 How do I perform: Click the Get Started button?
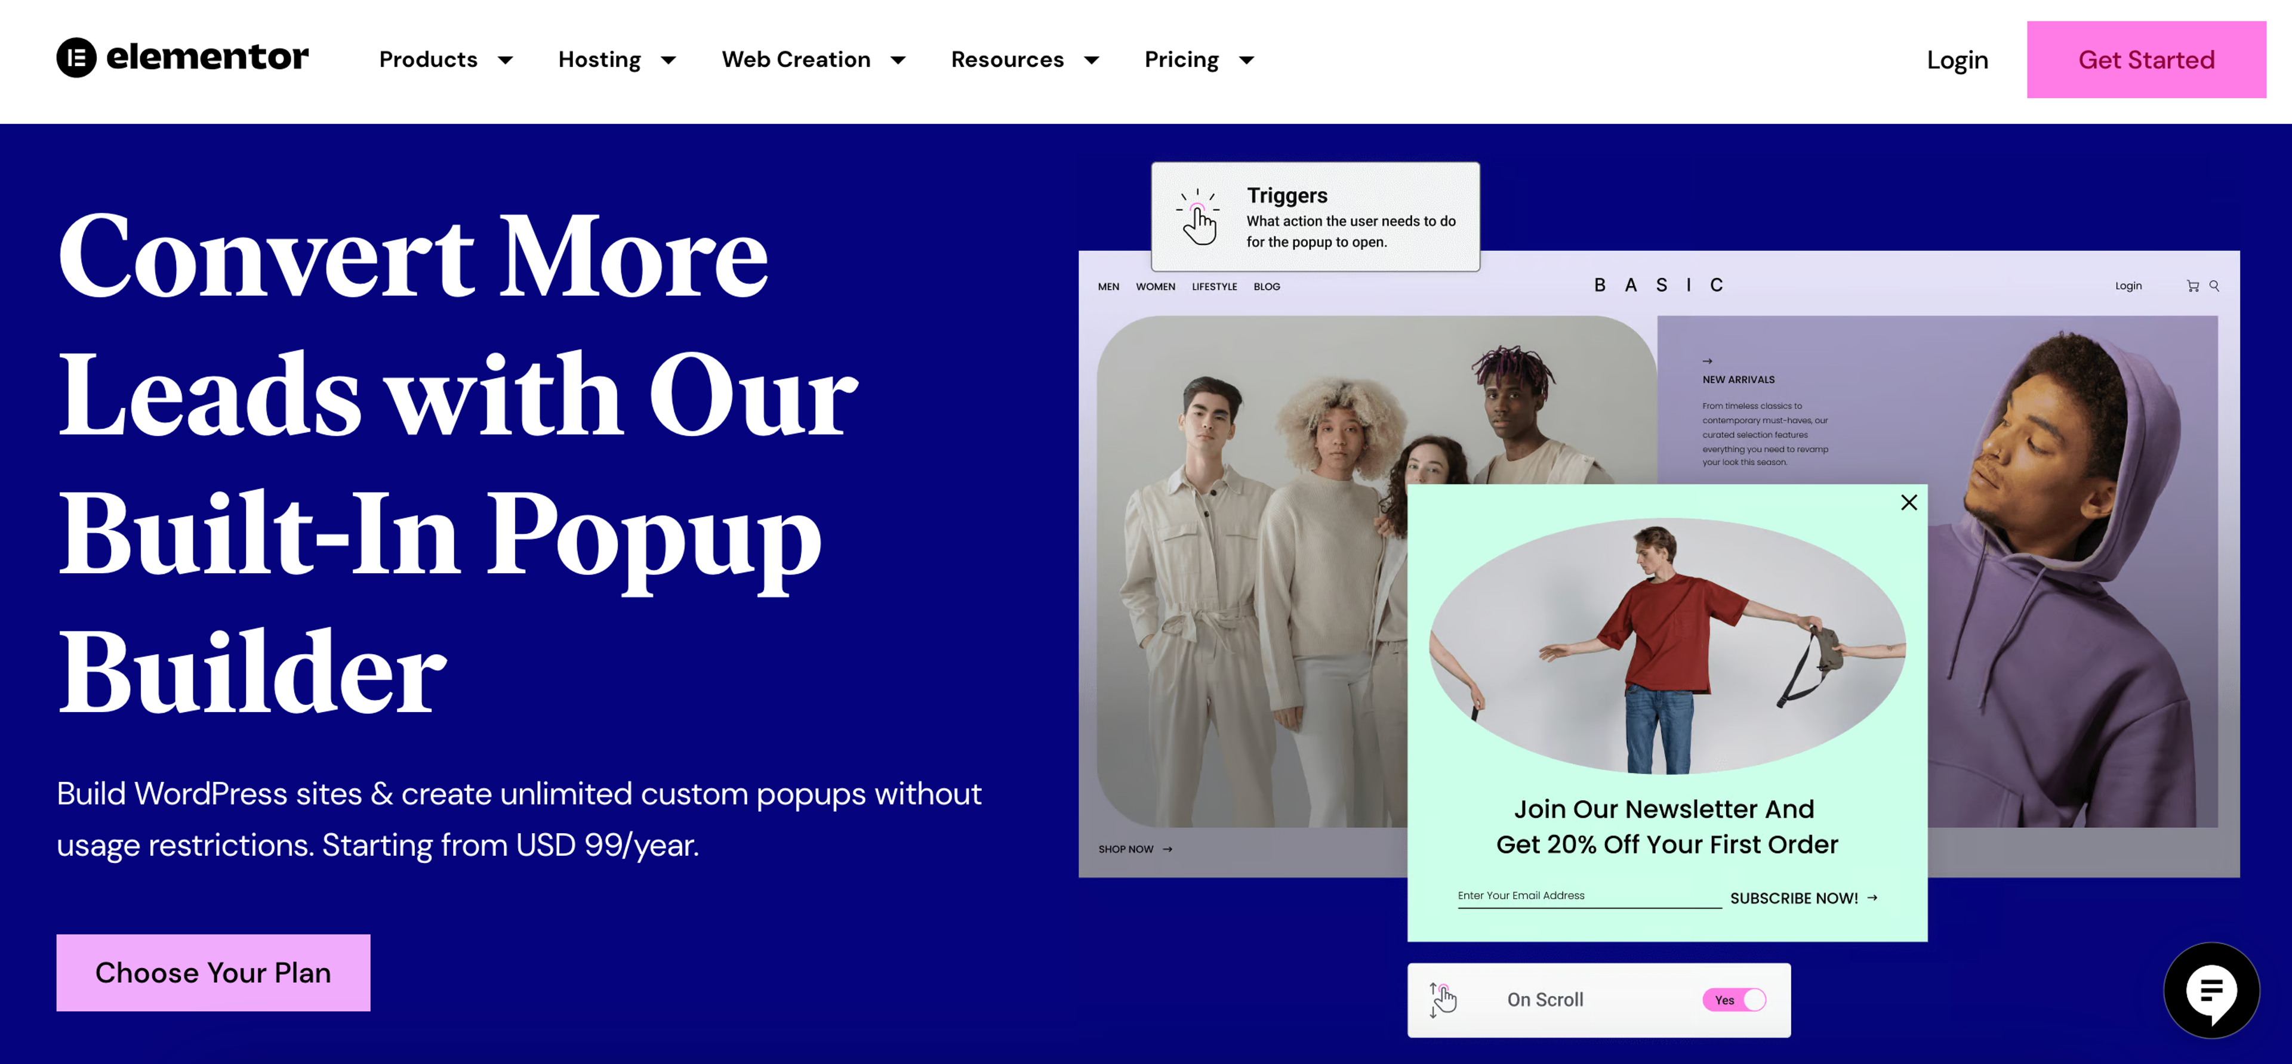[2145, 60]
